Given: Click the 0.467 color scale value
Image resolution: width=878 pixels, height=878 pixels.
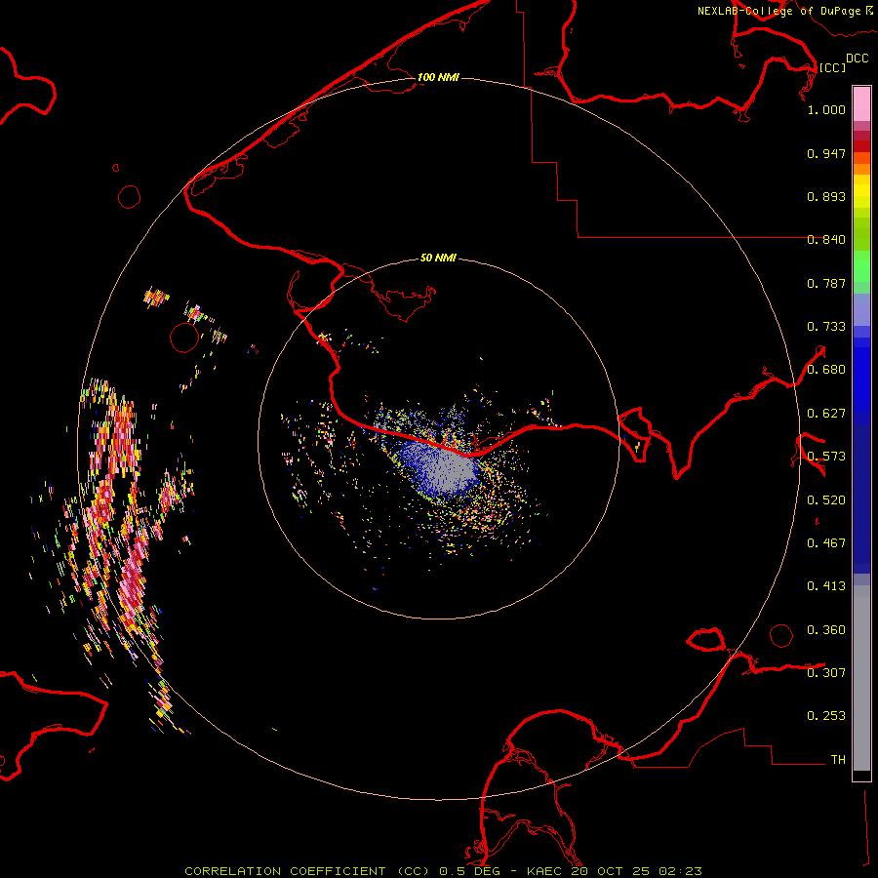Looking at the screenshot, I should point(826,543).
